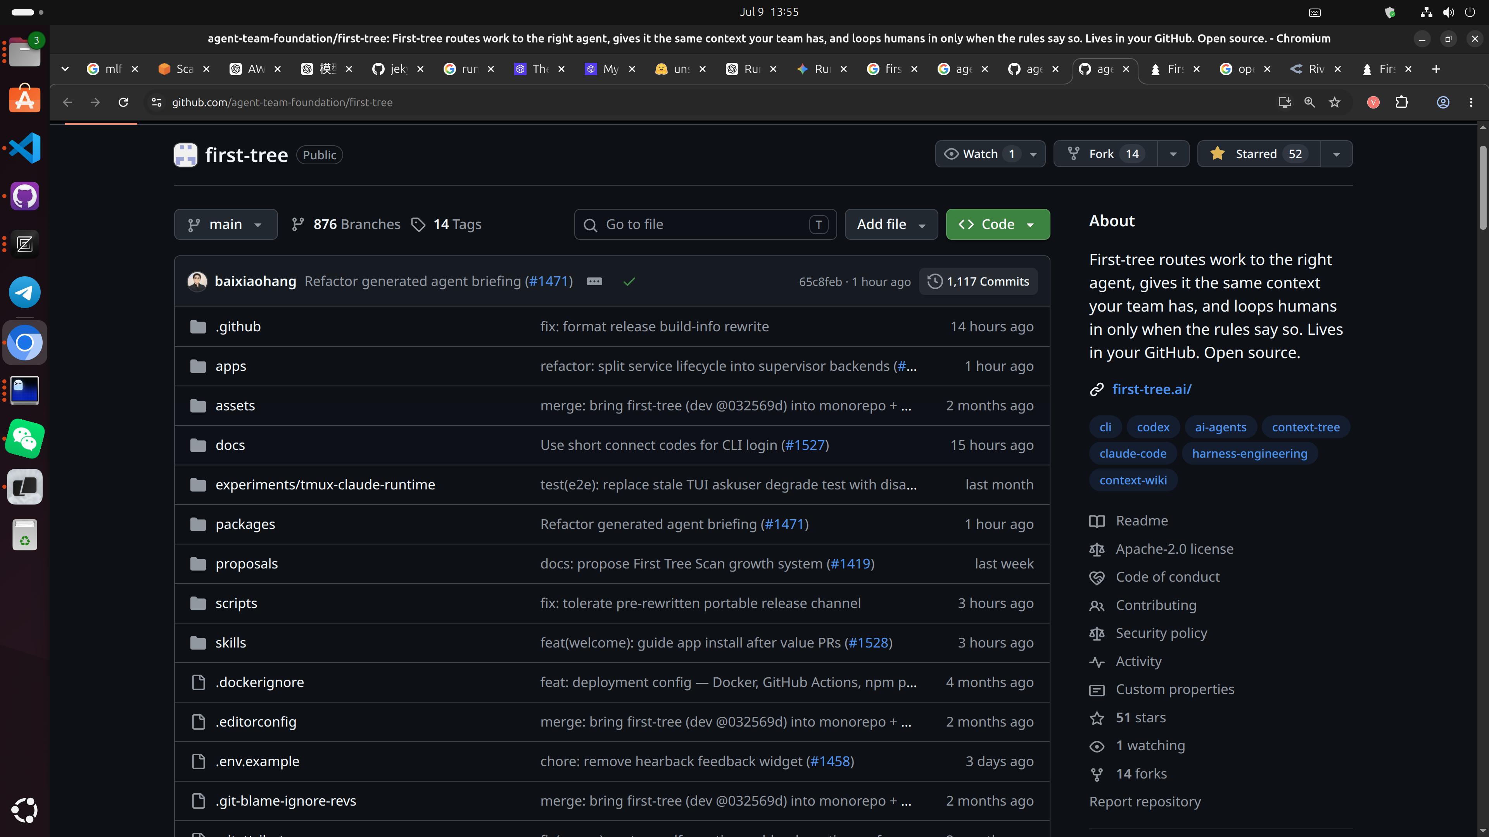
Task: View the 876 Branches link
Action: pyautogui.click(x=345, y=224)
